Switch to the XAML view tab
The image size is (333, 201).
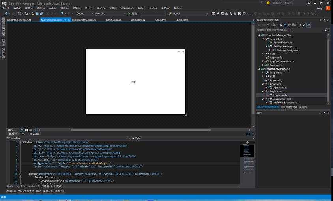[x=35, y=134]
